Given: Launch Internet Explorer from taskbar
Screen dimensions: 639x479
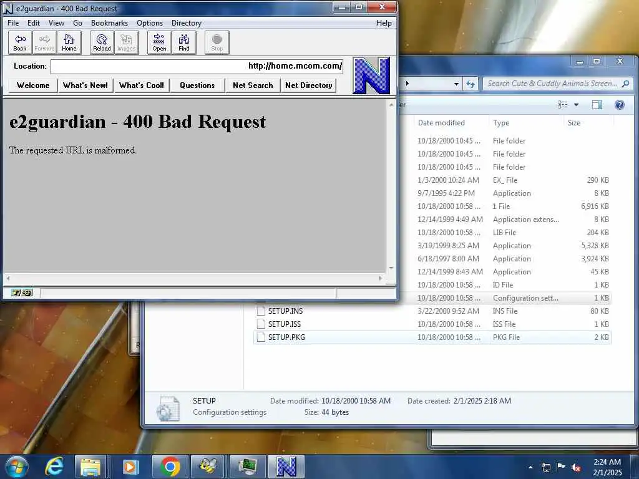Looking at the screenshot, I should tap(54, 467).
